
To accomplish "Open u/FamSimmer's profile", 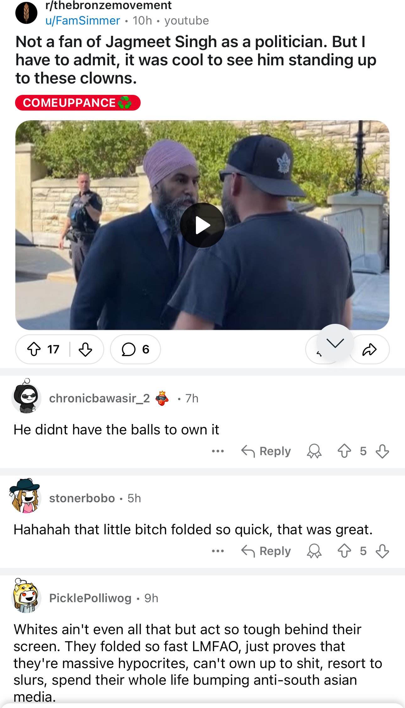I will point(83,21).
